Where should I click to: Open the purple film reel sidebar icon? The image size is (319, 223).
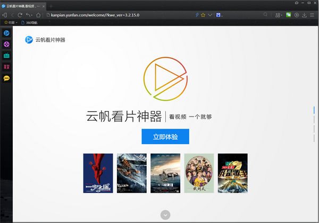6,44
